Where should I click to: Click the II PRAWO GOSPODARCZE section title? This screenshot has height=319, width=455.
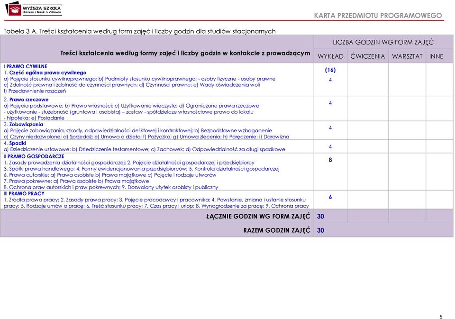point(34,156)
